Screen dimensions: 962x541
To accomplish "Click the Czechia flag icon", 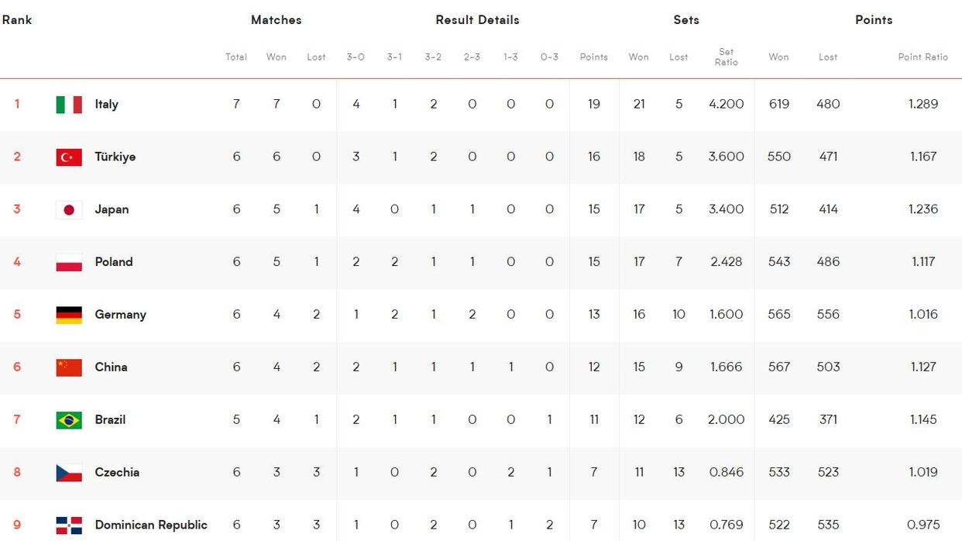I will [x=69, y=473].
